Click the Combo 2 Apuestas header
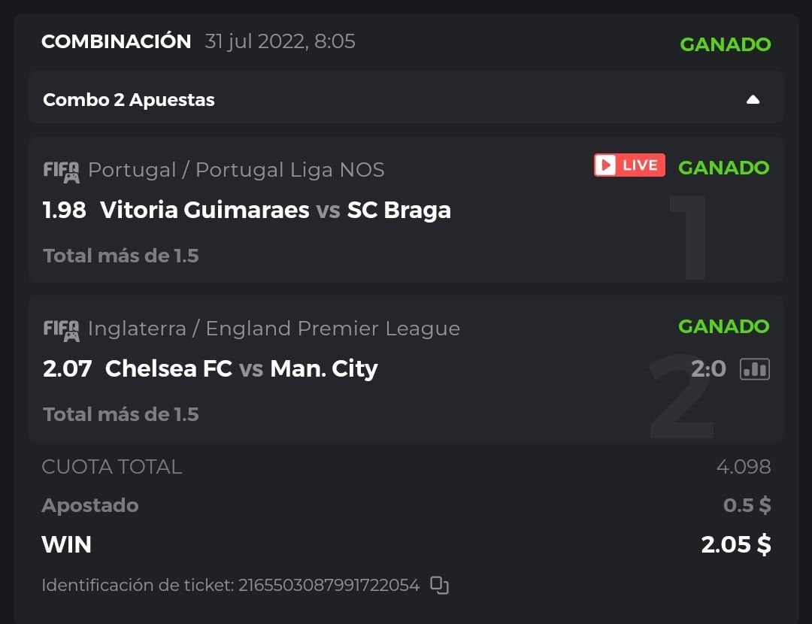The image size is (812, 624). coord(129,100)
